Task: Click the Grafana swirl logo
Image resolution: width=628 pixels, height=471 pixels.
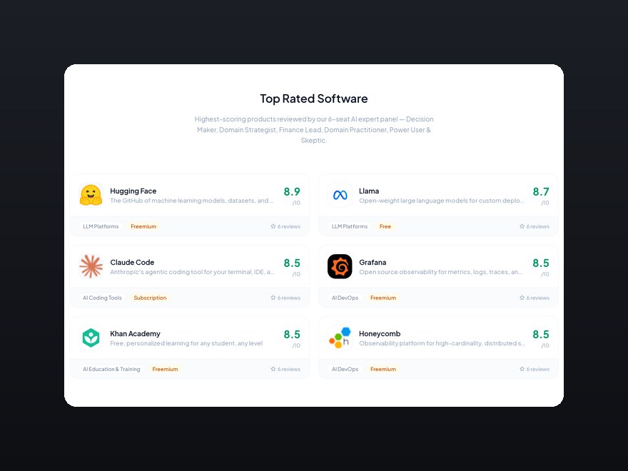Action: (340, 266)
